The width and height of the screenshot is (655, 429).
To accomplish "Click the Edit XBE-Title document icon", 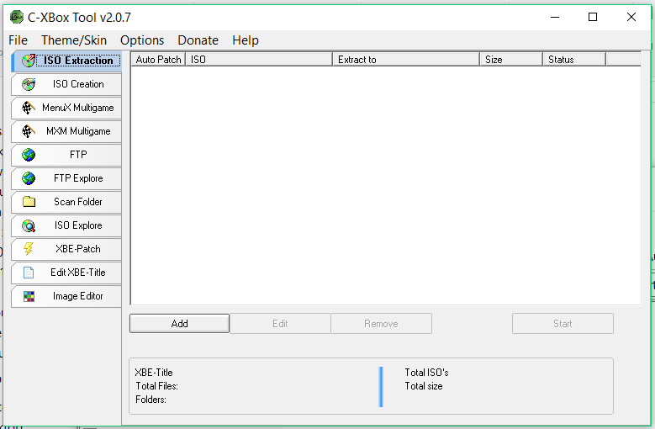I will pos(29,273).
